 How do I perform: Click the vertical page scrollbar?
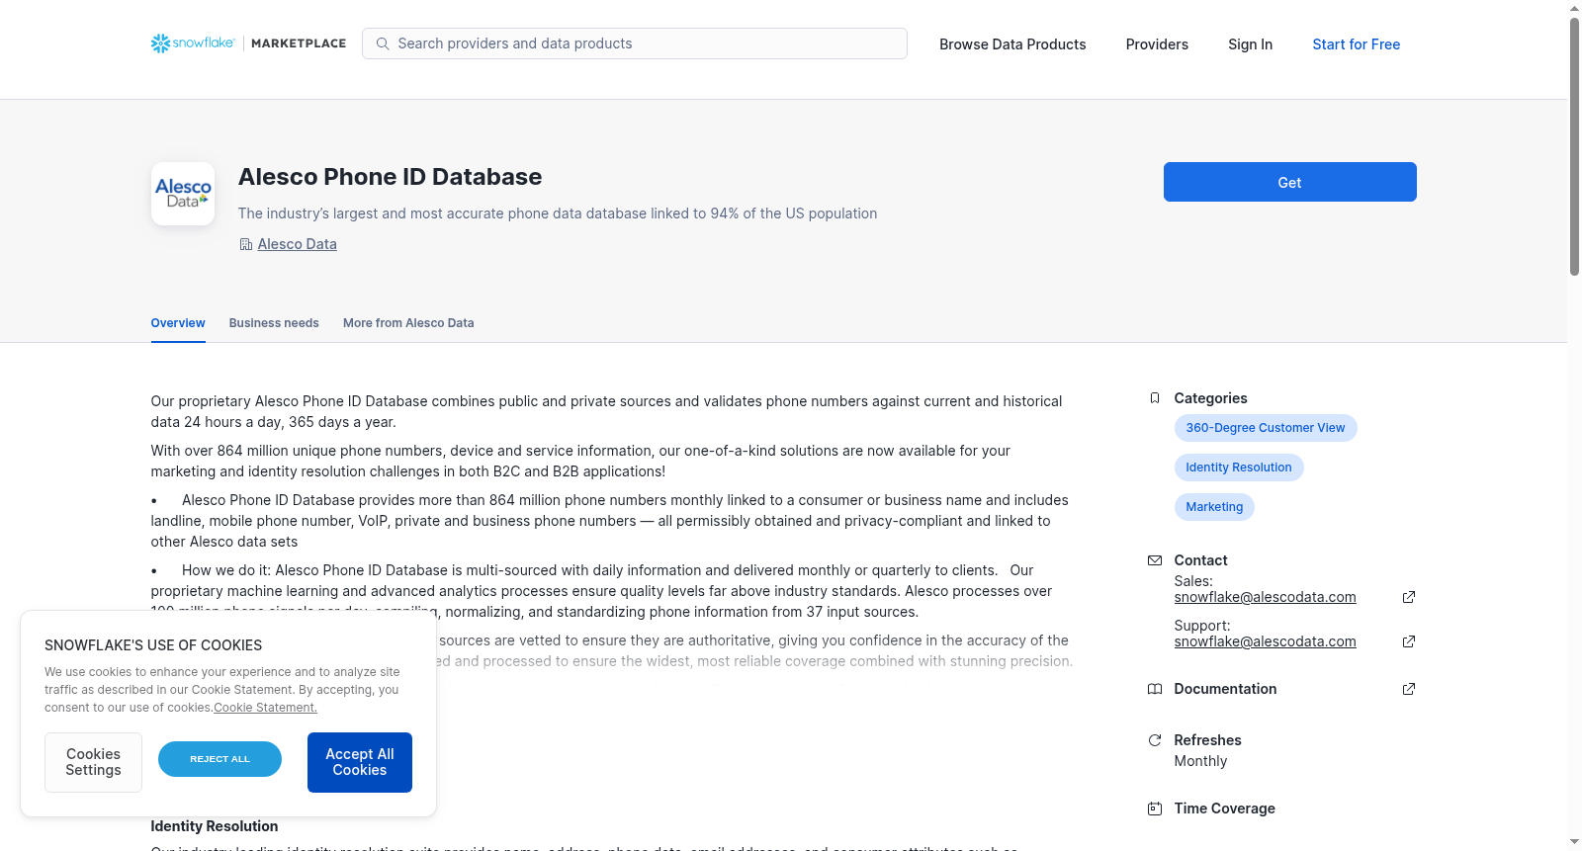1574,146
